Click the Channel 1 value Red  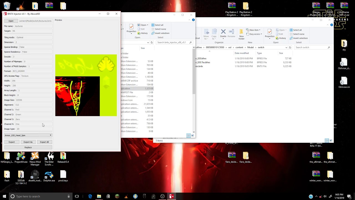(x=33, y=109)
